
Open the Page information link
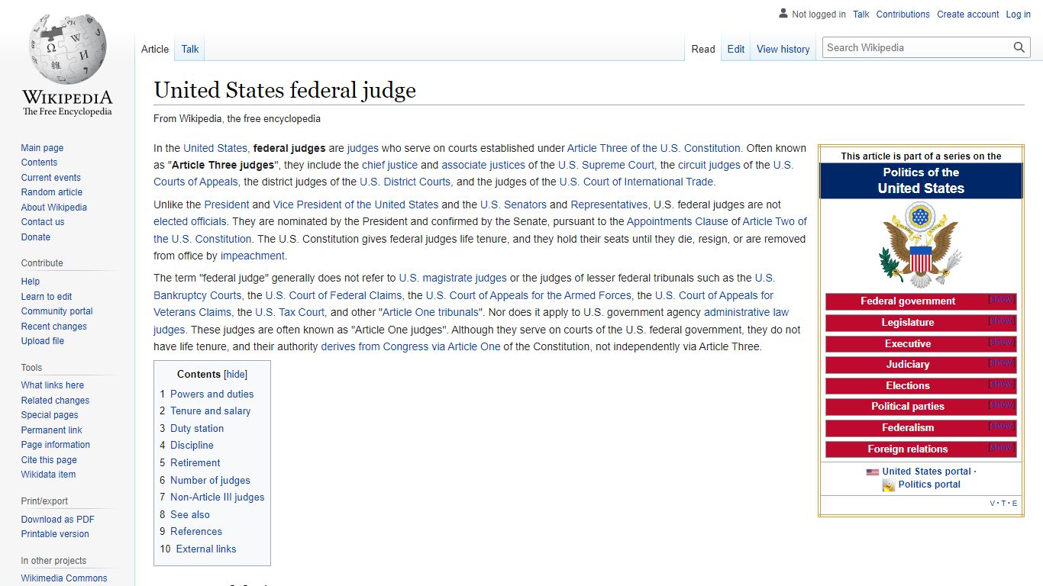tap(56, 445)
